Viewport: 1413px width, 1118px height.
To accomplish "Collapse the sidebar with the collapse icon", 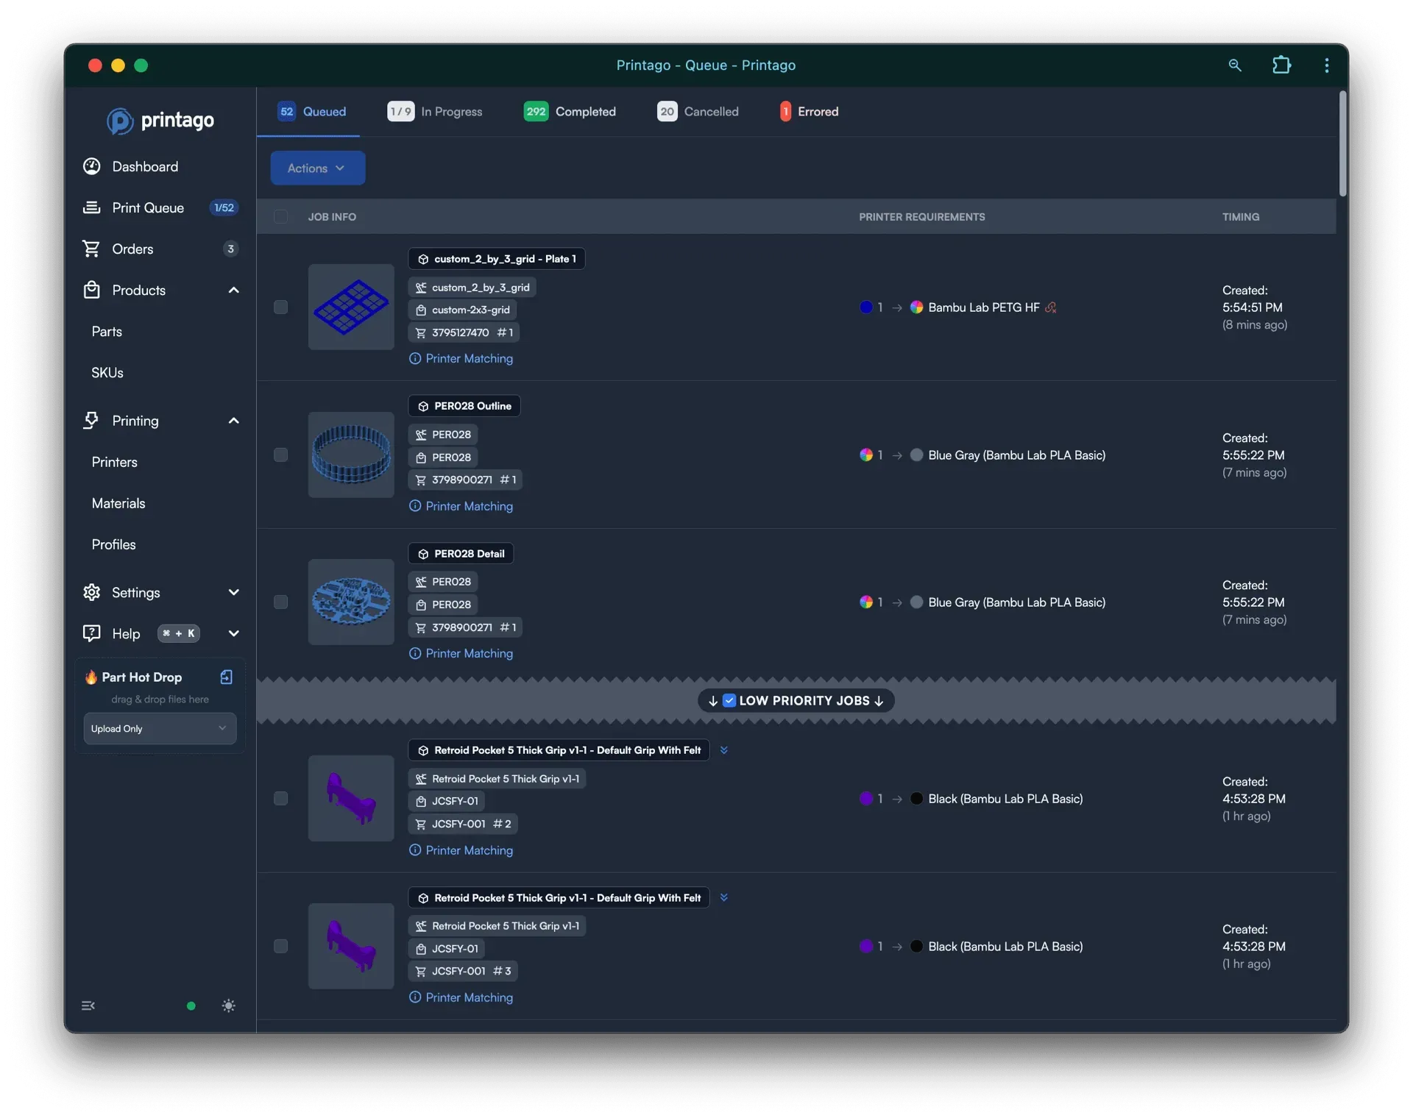I will click(88, 1005).
